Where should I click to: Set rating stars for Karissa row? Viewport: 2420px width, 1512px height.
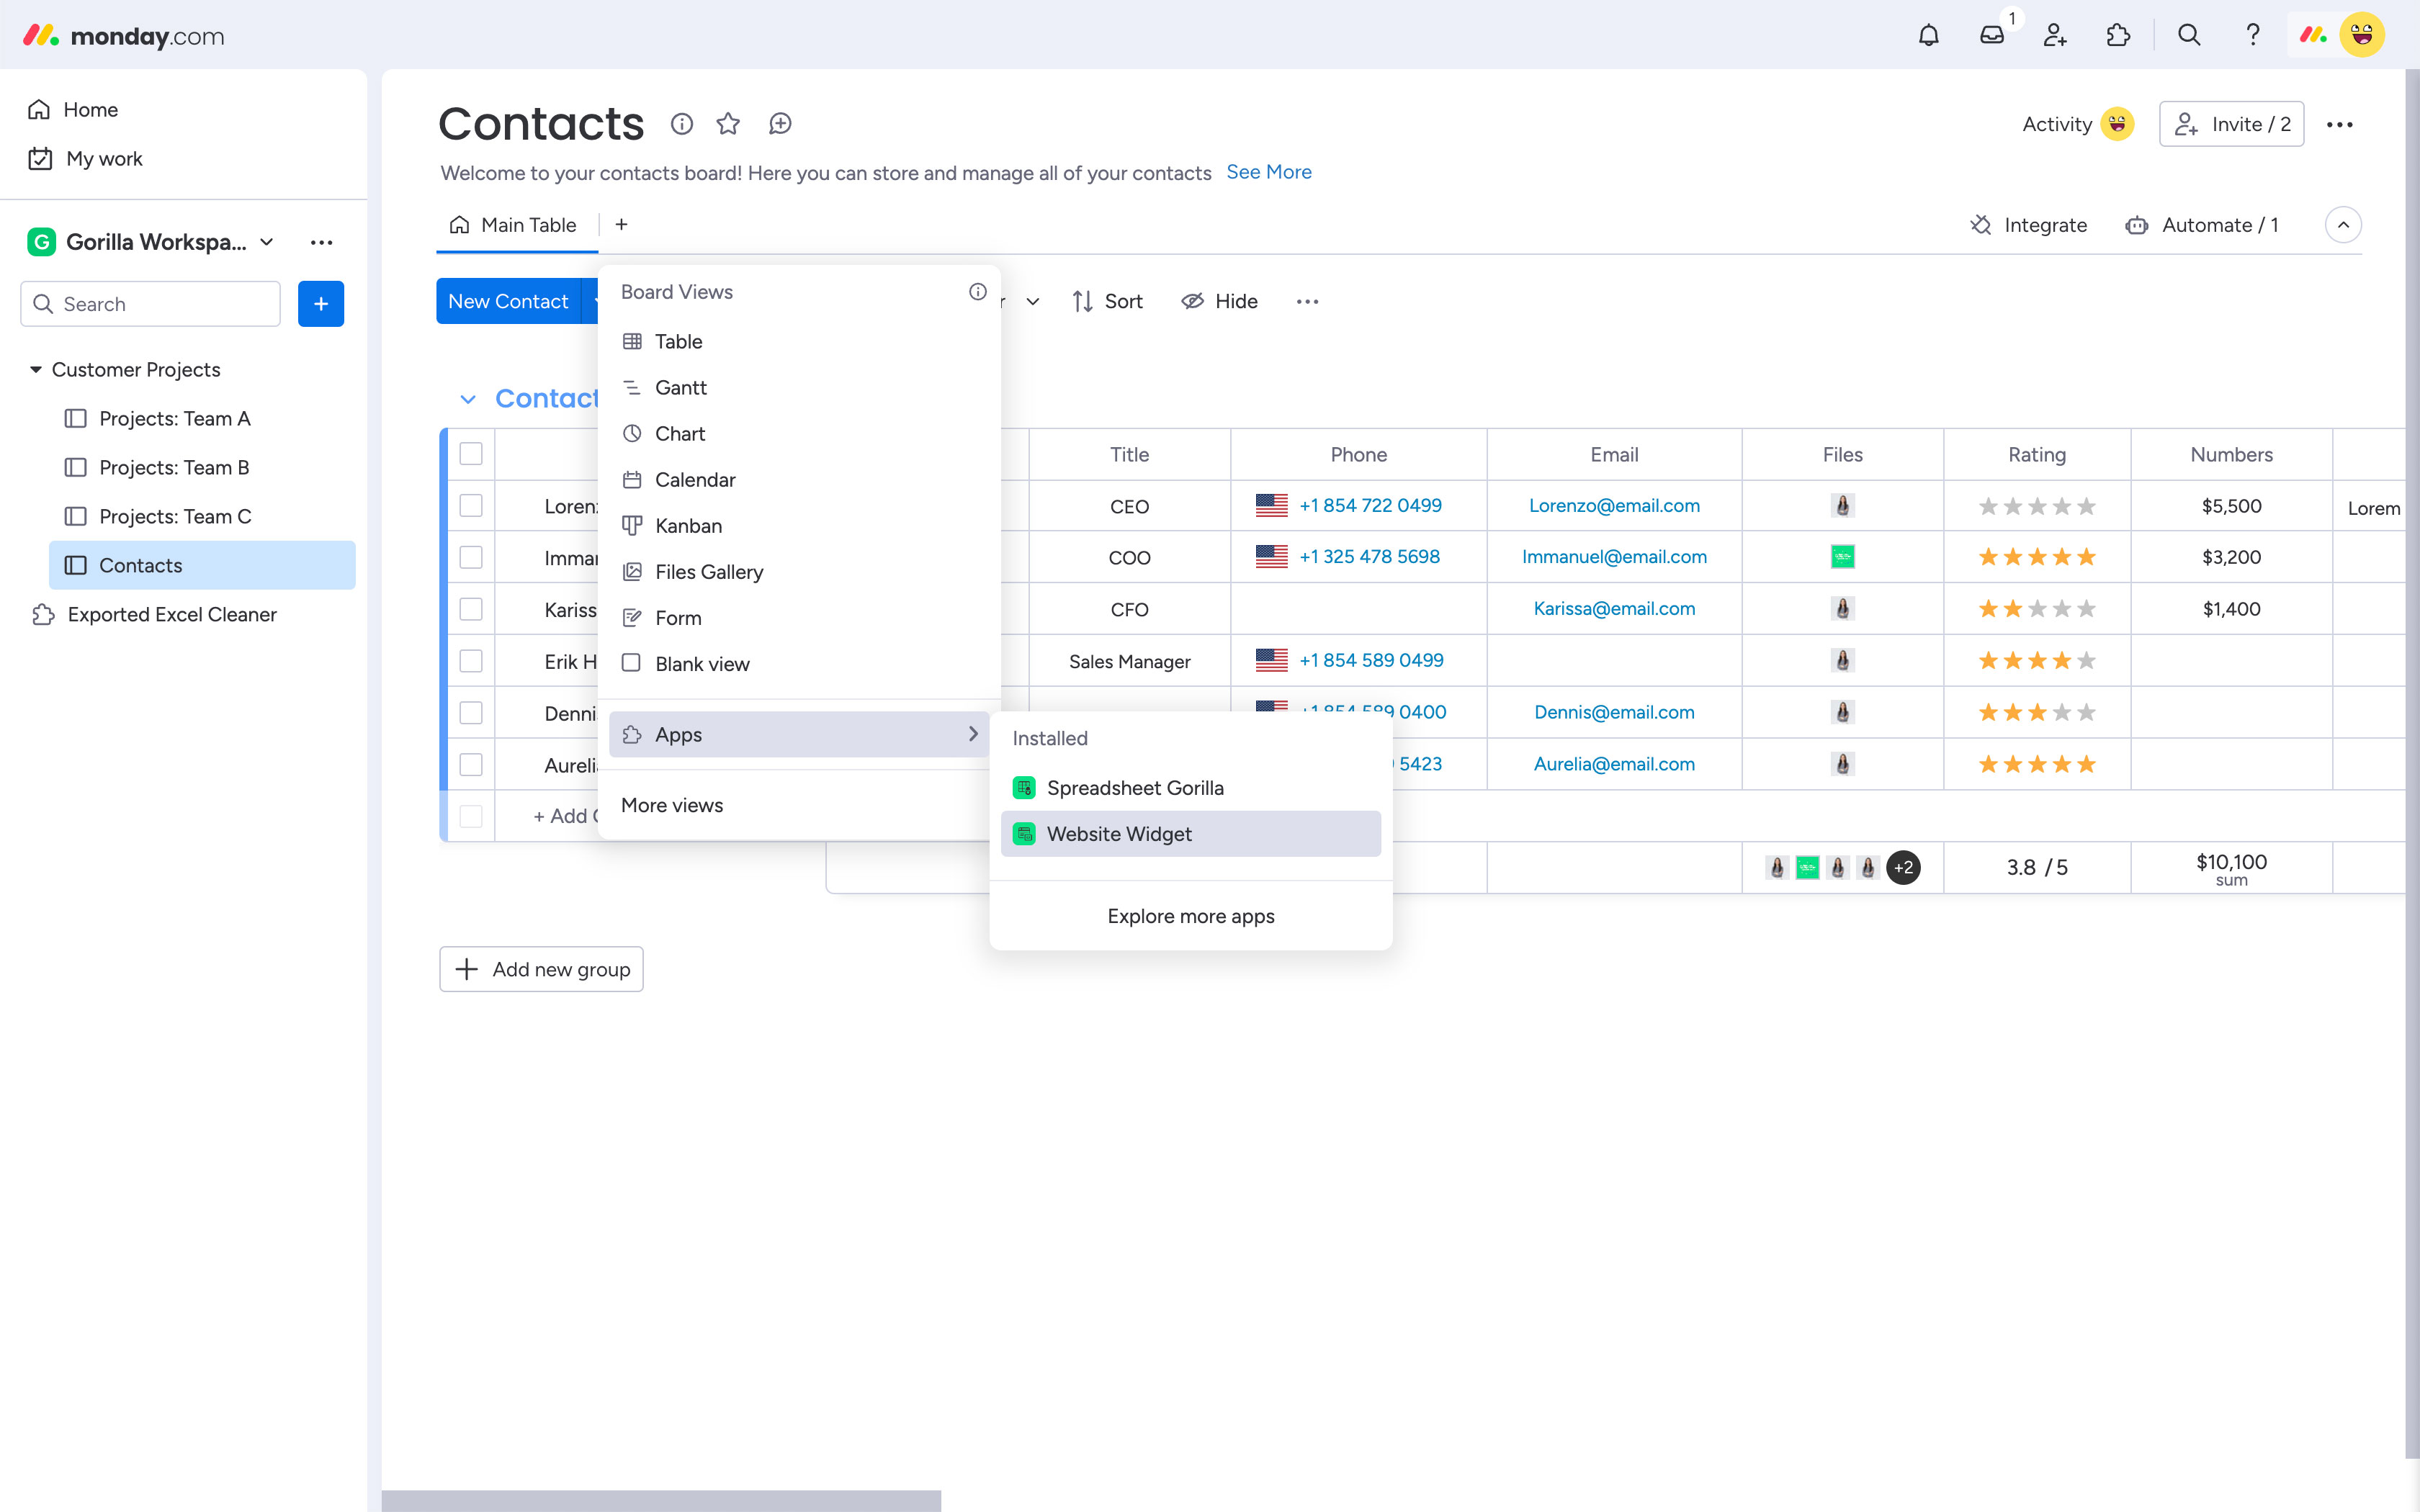click(2036, 609)
